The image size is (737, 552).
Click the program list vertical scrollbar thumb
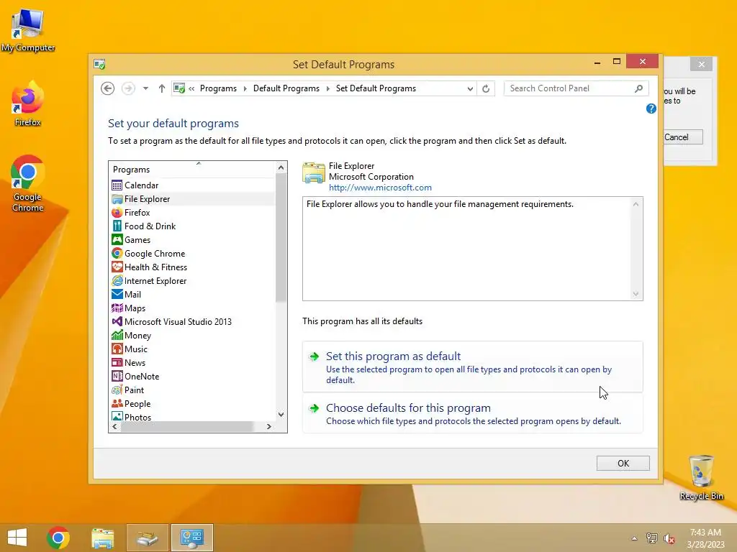pos(281,238)
